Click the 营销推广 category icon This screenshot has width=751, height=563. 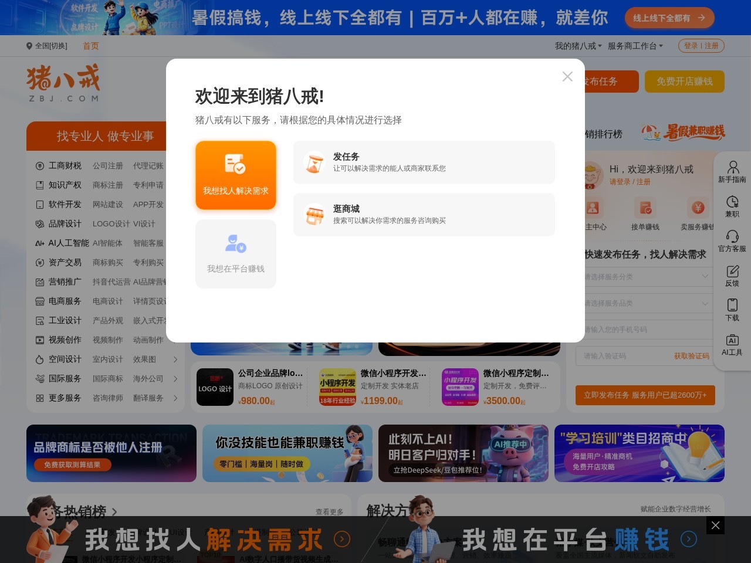(40, 282)
